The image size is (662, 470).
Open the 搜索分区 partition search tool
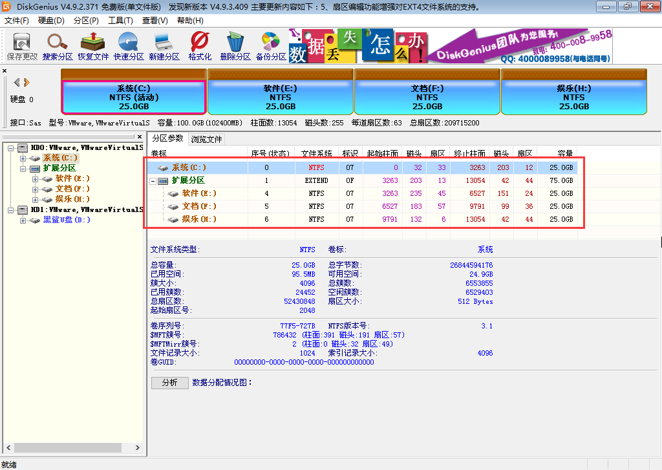(x=58, y=46)
